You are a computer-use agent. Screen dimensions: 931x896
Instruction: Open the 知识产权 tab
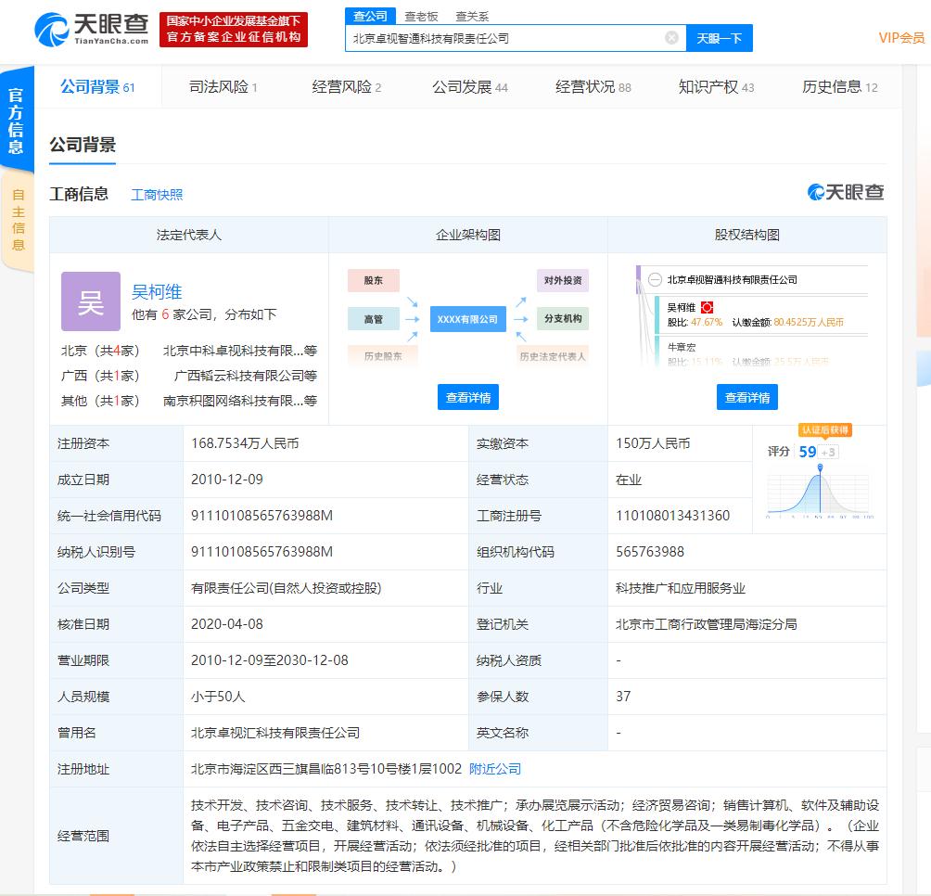click(716, 87)
